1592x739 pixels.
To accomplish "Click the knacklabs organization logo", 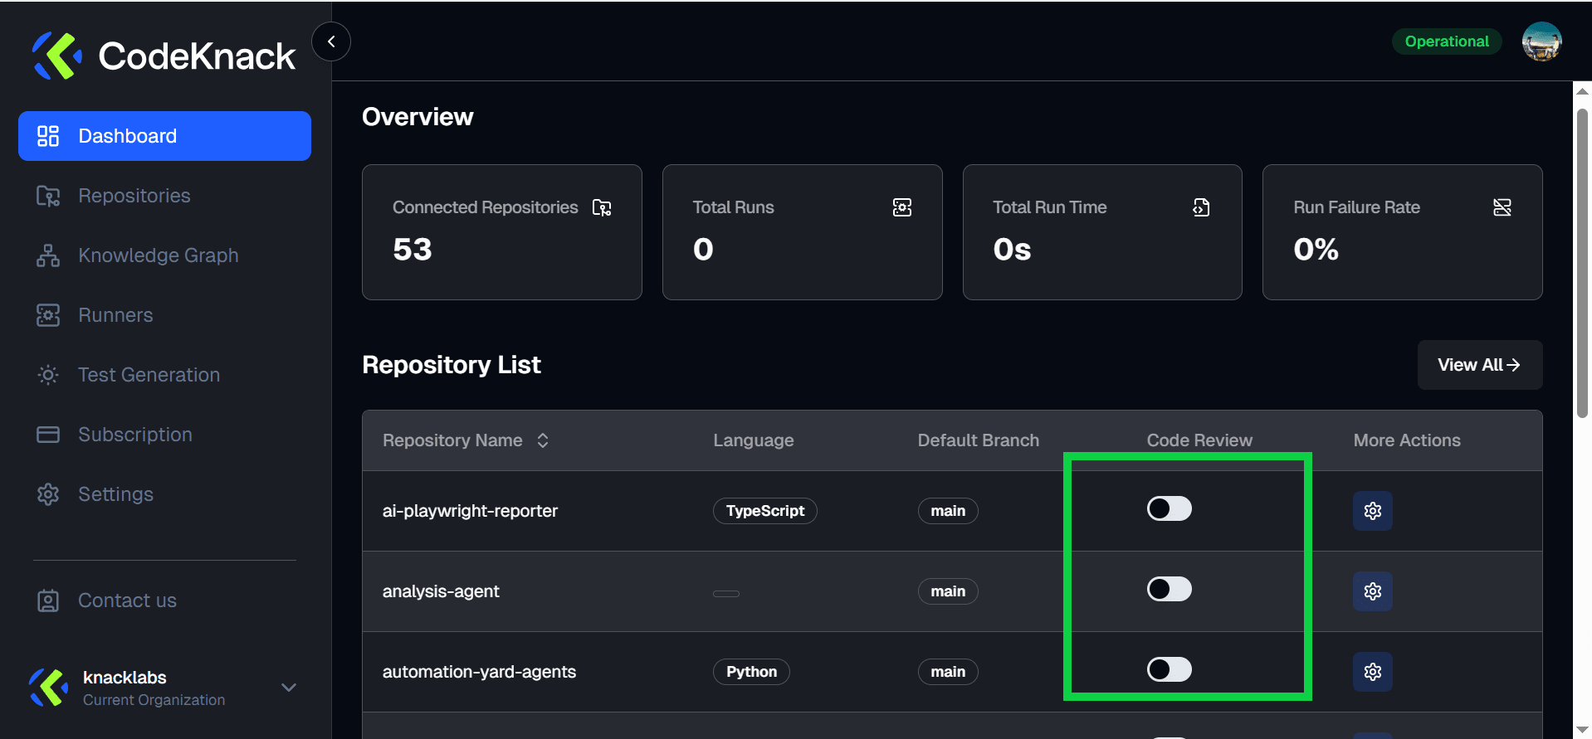I will coord(48,688).
